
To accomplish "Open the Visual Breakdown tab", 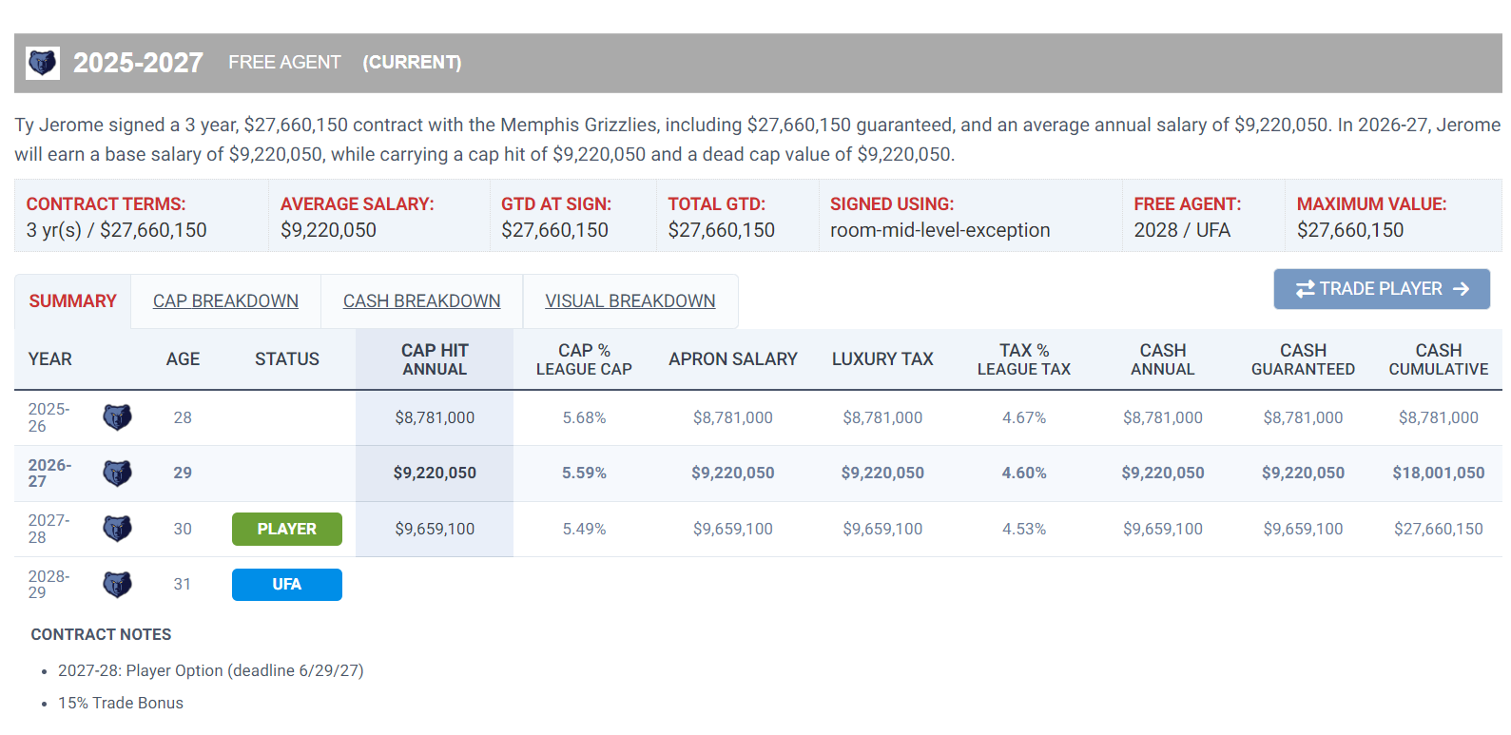I will click(630, 301).
